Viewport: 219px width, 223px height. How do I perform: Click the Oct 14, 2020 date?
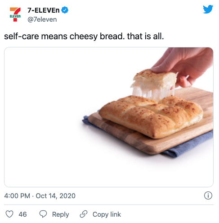click(55, 196)
